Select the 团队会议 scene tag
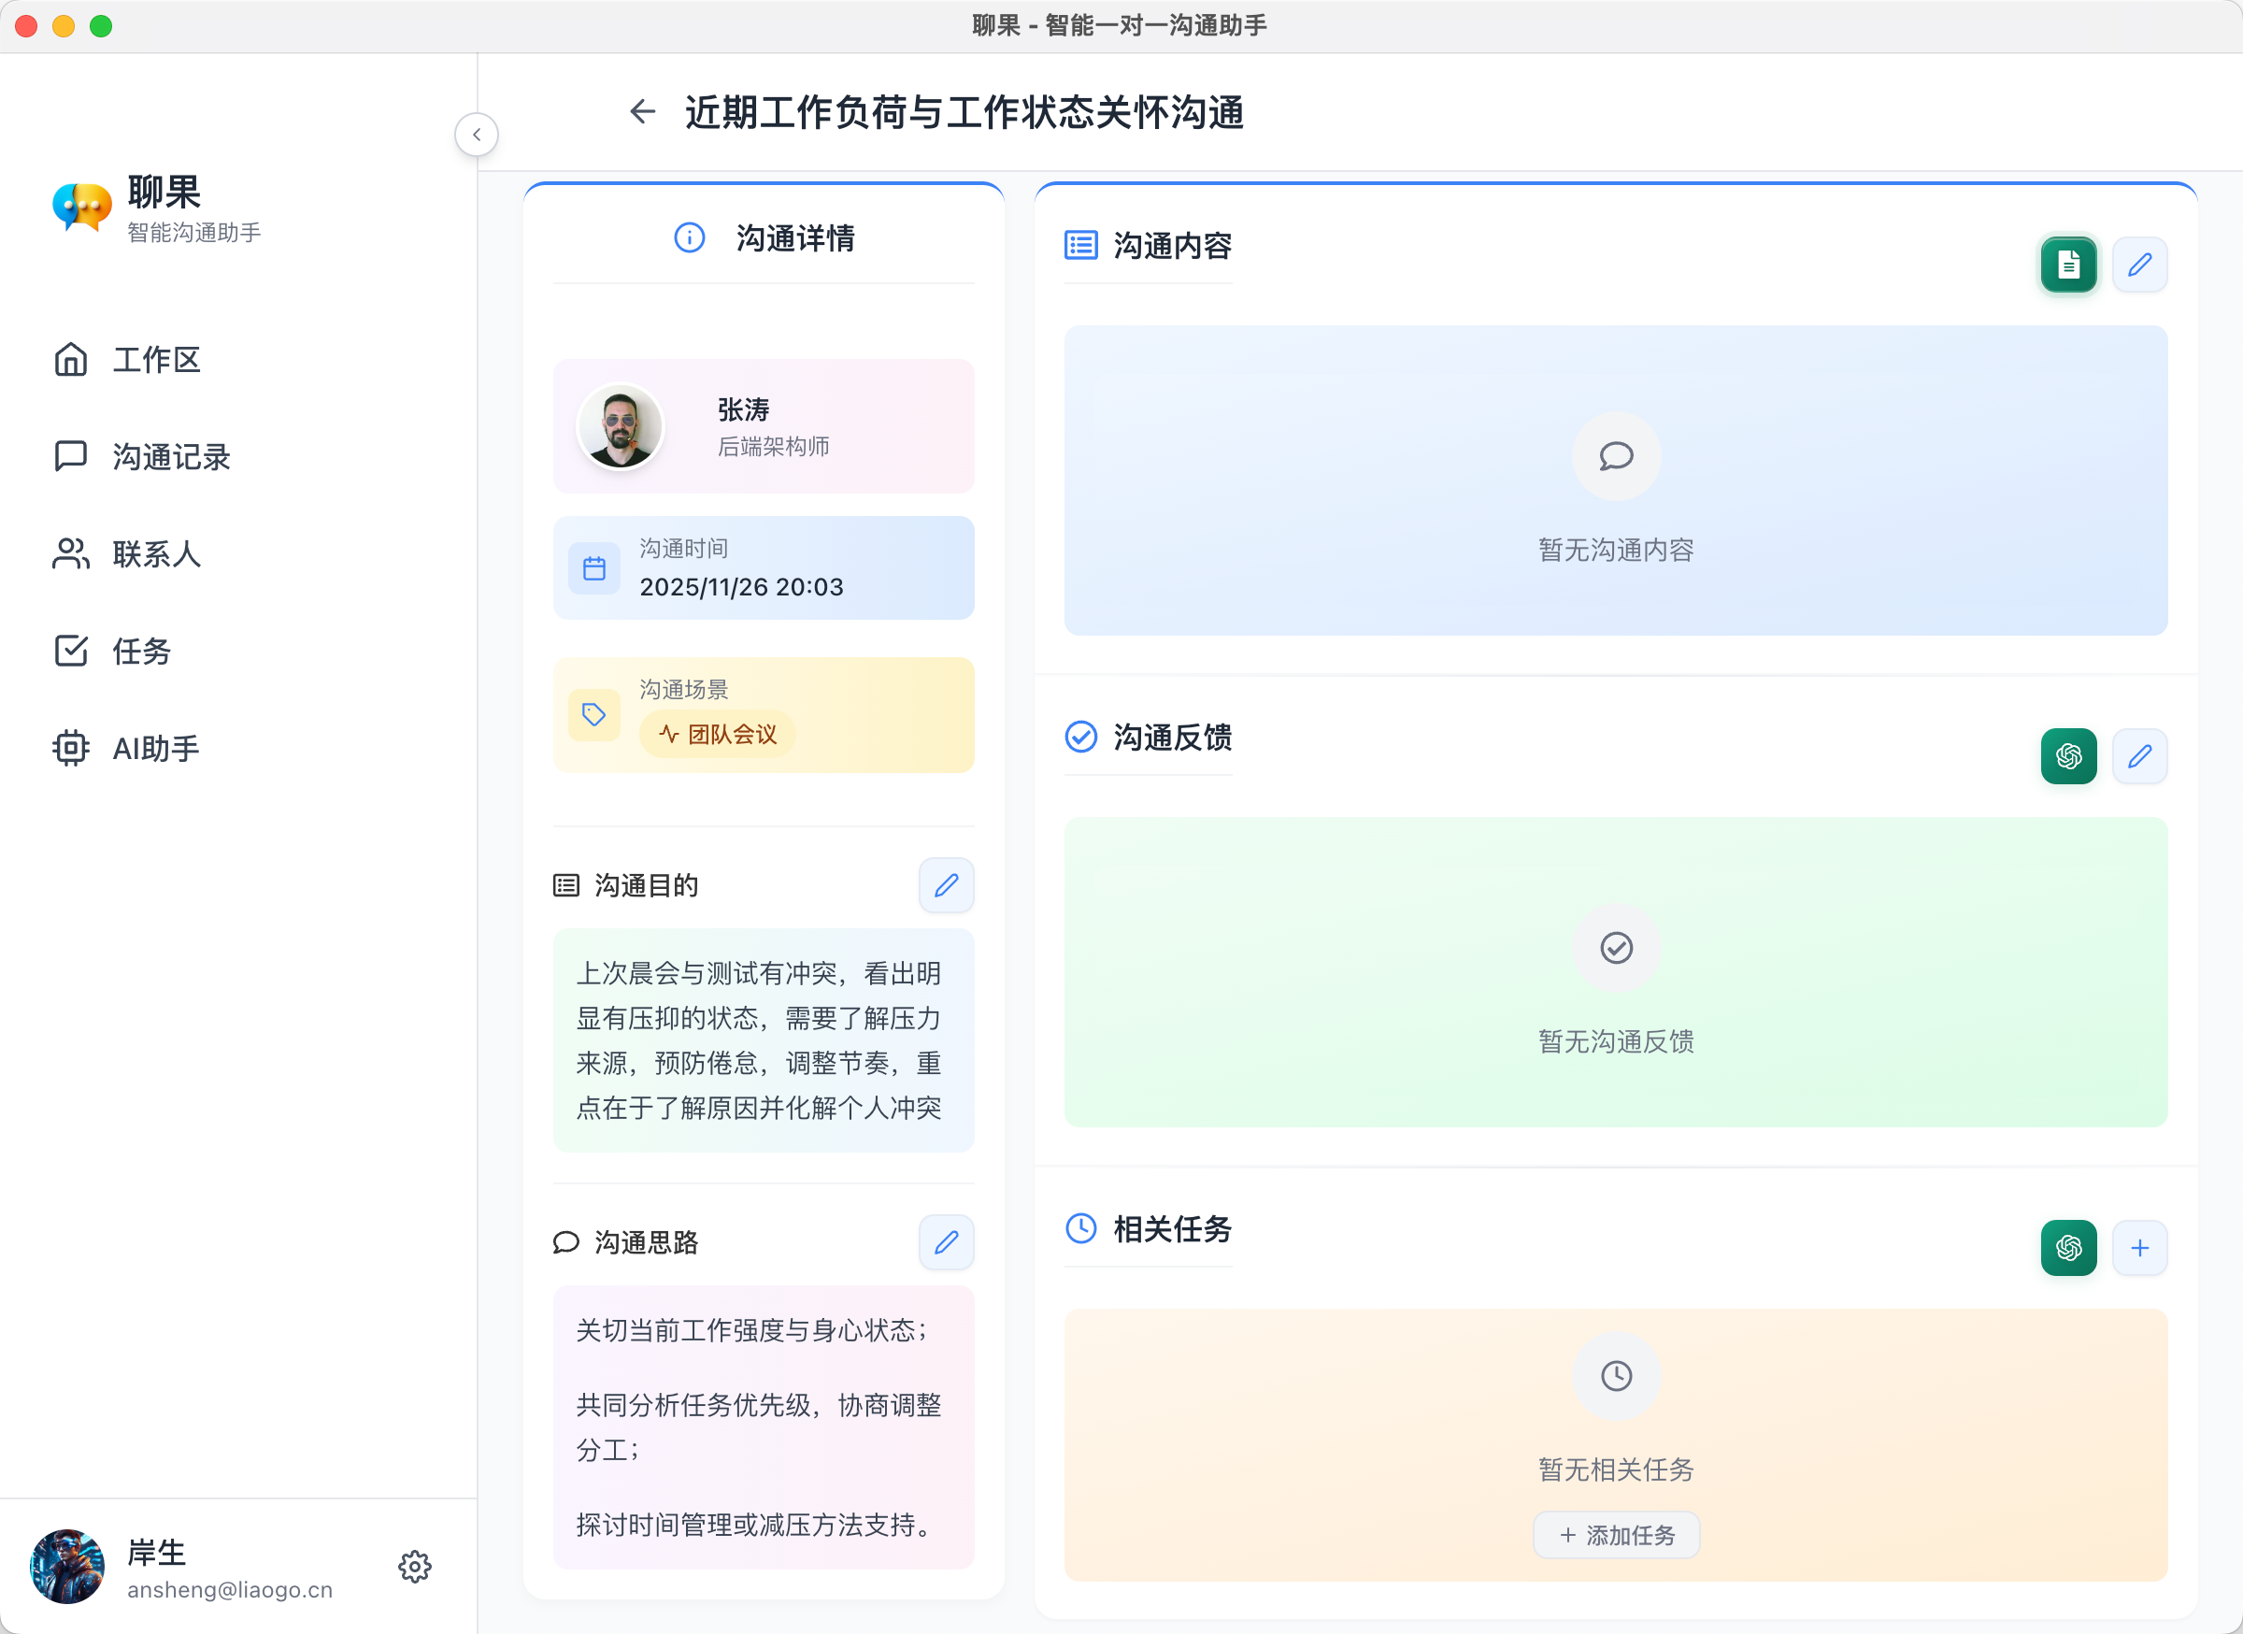2243x1634 pixels. pyautogui.click(x=717, y=734)
